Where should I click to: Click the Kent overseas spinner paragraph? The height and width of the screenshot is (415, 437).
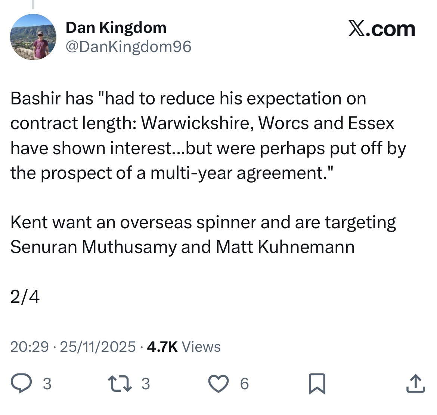coord(203,234)
